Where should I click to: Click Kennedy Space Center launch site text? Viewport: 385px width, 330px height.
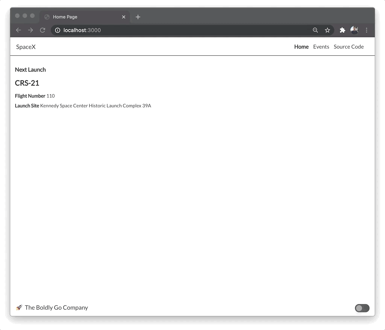(x=95, y=105)
